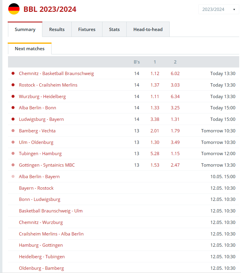The width and height of the screenshot is (241, 273).
Task: Click home odds 1.30 for Ulm
Action: tap(155, 142)
